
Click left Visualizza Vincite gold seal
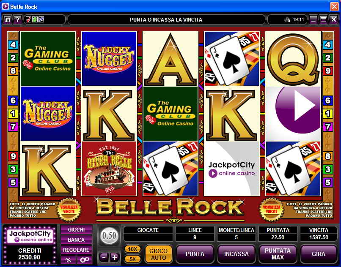coord(69,210)
